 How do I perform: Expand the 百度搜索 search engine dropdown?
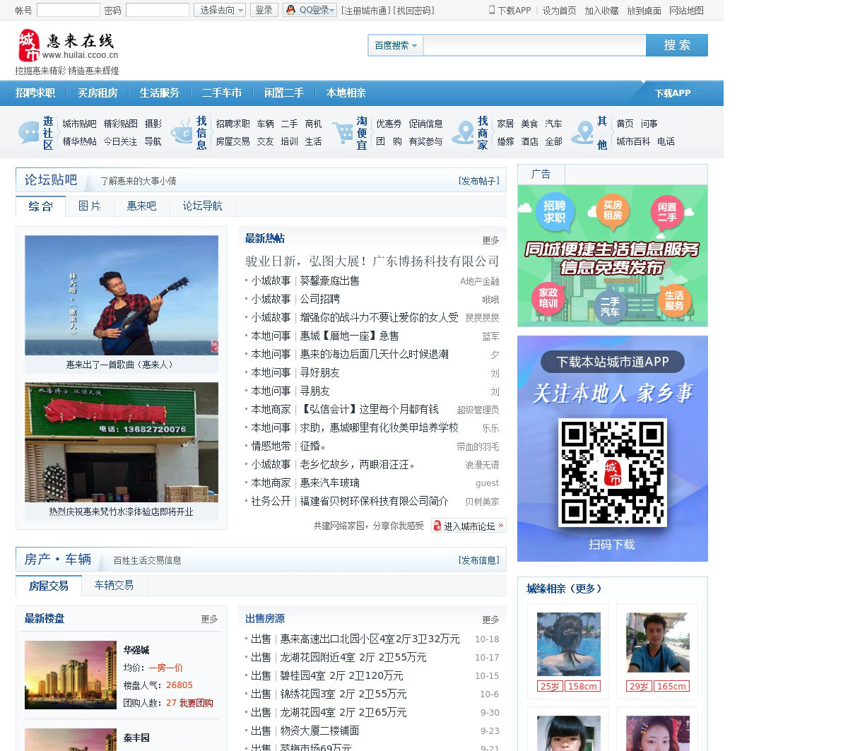coord(395,45)
